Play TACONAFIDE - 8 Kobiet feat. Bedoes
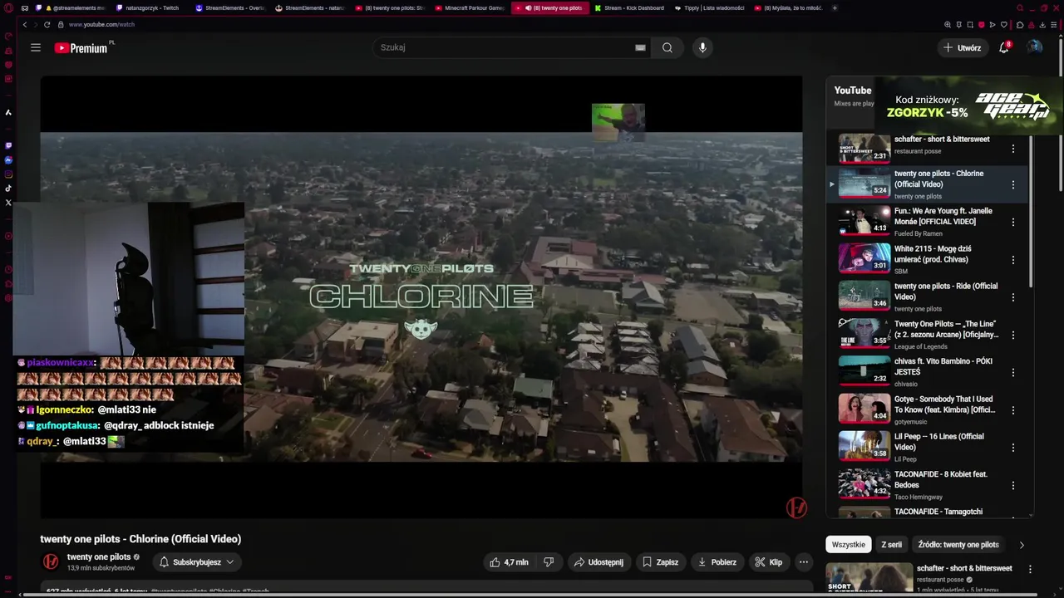Image resolution: width=1064 pixels, height=598 pixels. 864,484
